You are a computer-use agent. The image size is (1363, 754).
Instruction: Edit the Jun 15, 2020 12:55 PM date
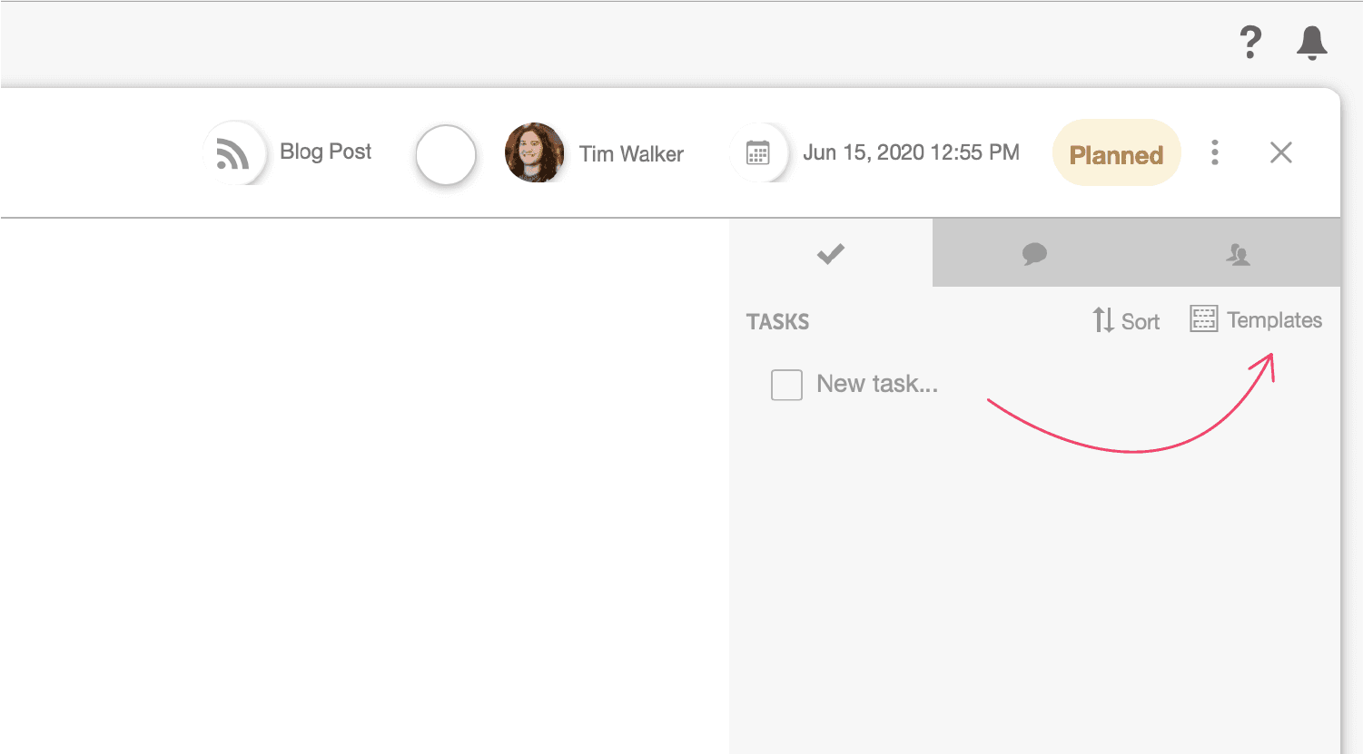(x=911, y=152)
